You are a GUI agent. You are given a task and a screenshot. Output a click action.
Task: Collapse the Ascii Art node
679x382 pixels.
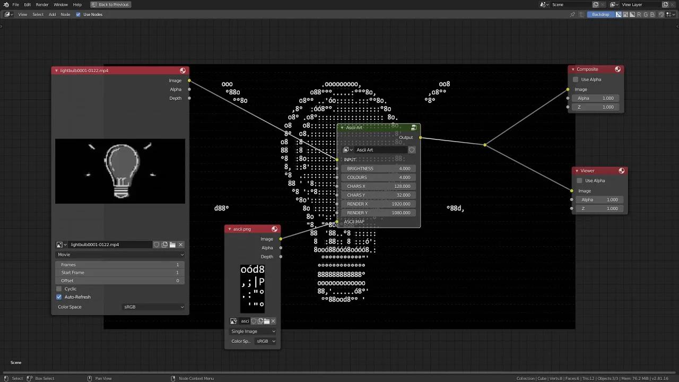pos(342,128)
